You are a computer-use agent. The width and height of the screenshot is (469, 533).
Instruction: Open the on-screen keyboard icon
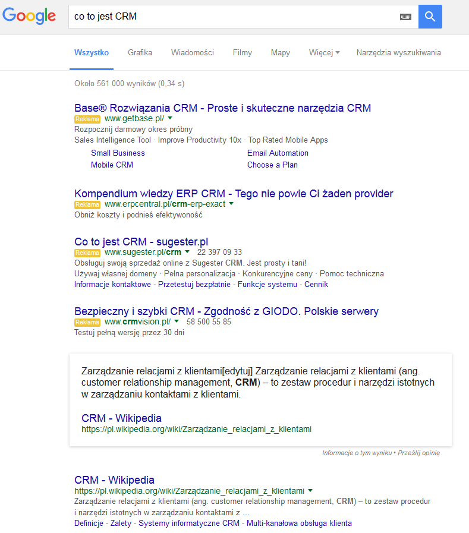pyautogui.click(x=405, y=17)
